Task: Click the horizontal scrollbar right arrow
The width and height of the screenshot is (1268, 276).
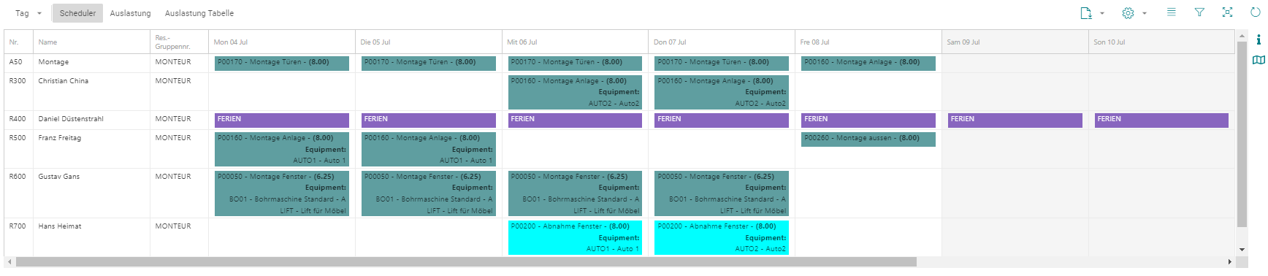Action: click(1229, 261)
